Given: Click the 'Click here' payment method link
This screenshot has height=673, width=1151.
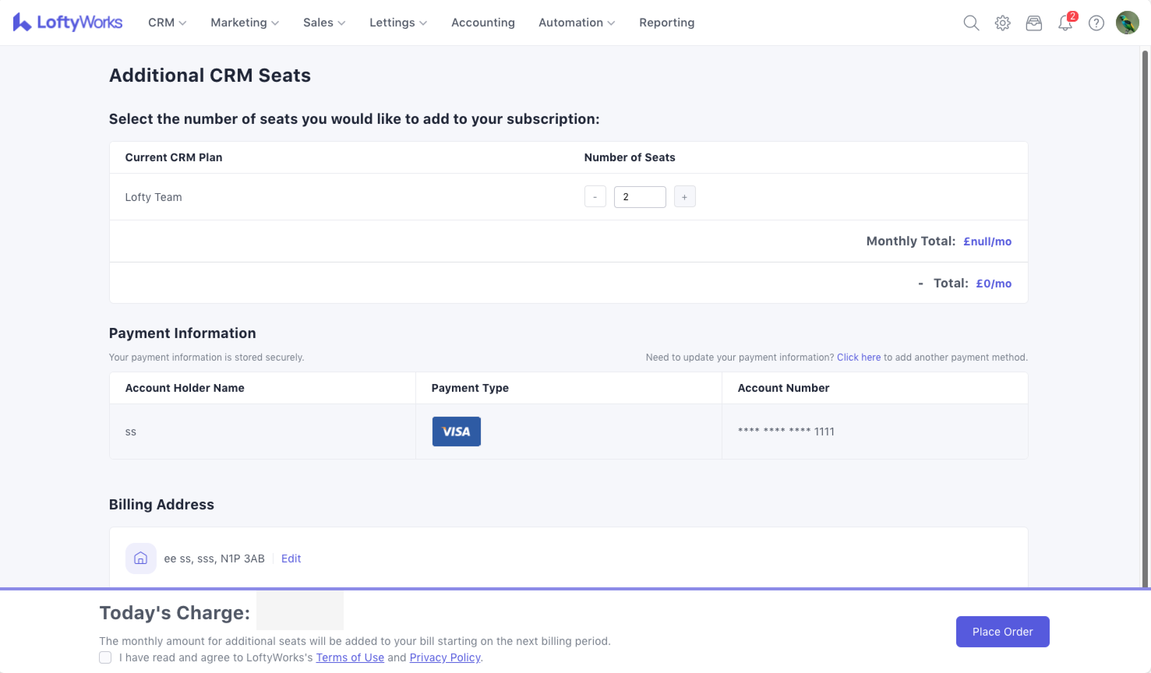Looking at the screenshot, I should 858,357.
